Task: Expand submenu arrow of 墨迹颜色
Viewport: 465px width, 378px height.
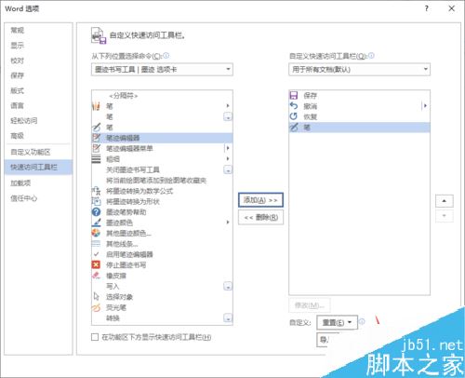Action: pyautogui.click(x=228, y=223)
